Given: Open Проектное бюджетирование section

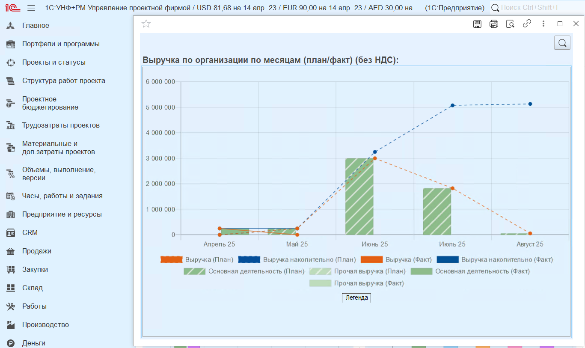Looking at the screenshot, I should click(x=50, y=103).
